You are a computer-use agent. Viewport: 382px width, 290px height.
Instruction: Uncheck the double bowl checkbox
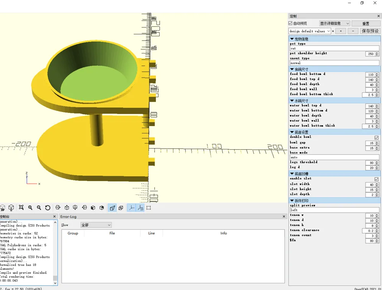point(376,138)
